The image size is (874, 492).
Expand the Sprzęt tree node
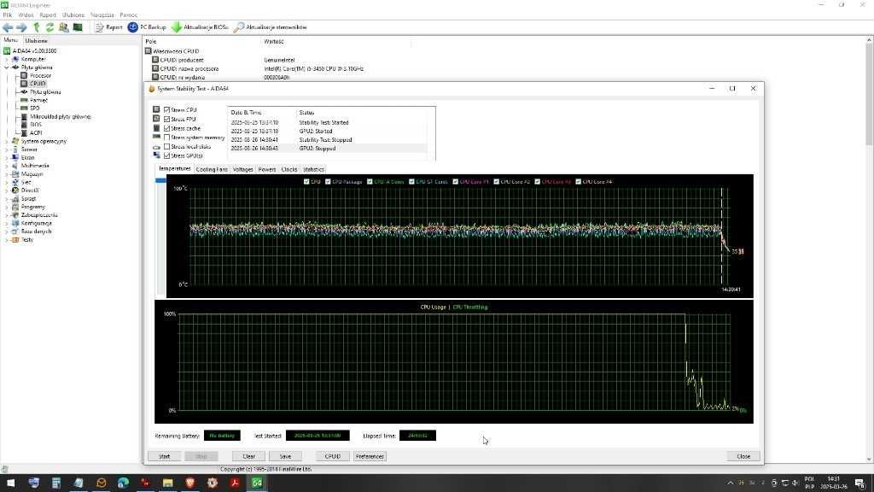(7, 198)
